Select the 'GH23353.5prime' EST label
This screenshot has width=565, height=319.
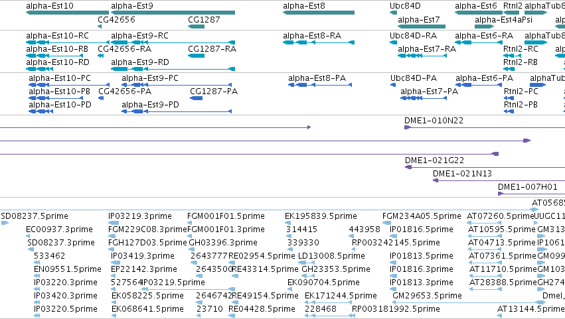click(x=336, y=269)
